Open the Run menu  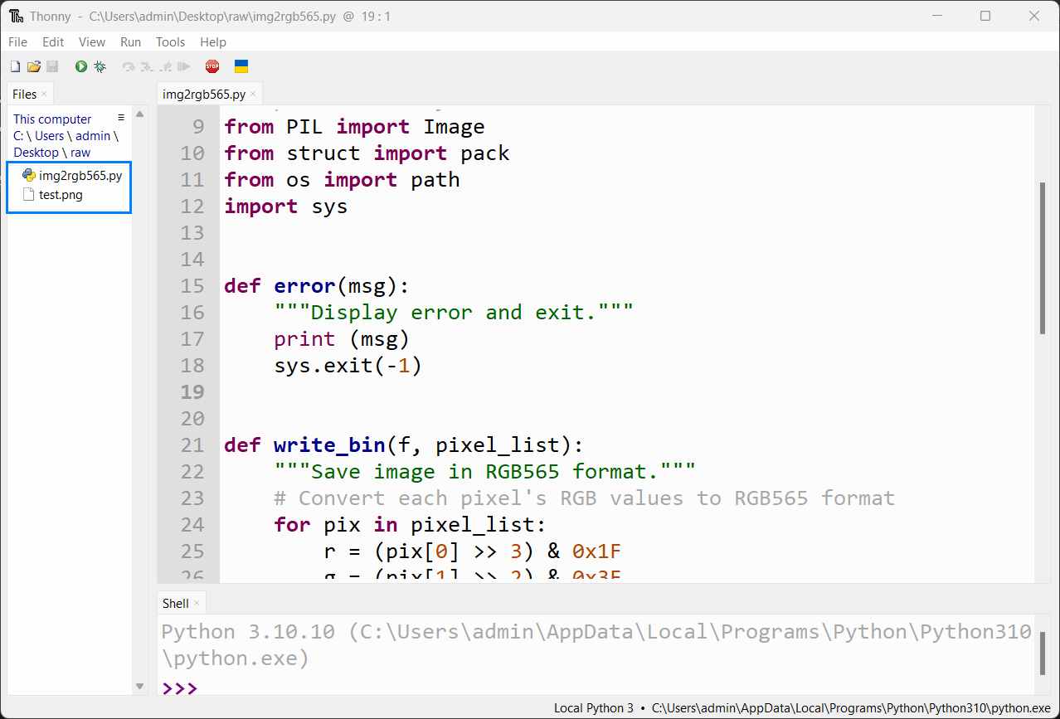[130, 41]
